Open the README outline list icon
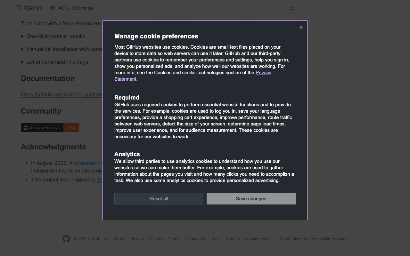This screenshot has width=410, height=256. click(291, 8)
